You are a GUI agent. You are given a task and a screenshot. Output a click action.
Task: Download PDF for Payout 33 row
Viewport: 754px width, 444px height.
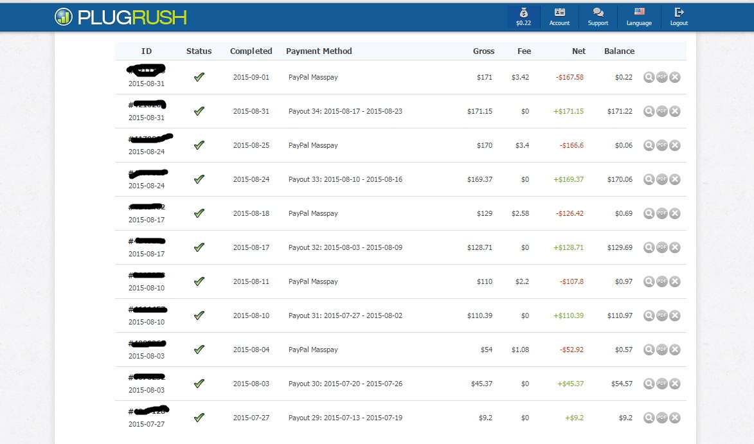click(x=662, y=179)
